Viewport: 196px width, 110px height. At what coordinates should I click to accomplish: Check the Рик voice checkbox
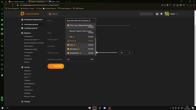(x=68, y=37)
